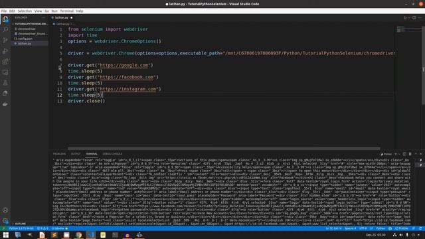The width and height of the screenshot is (425, 239).
Task: Click the editor minimap
Action: pyautogui.click(x=409, y=29)
